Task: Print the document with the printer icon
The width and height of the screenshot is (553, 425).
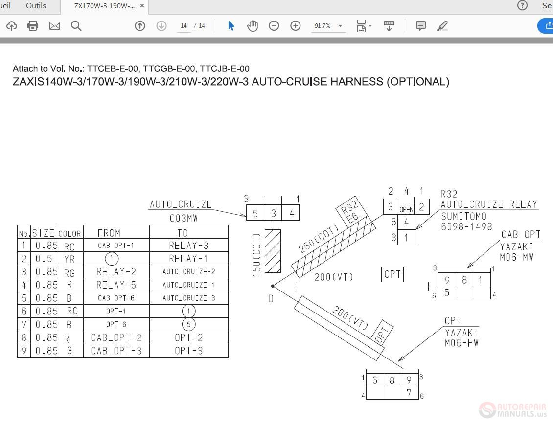Action: click(x=33, y=26)
